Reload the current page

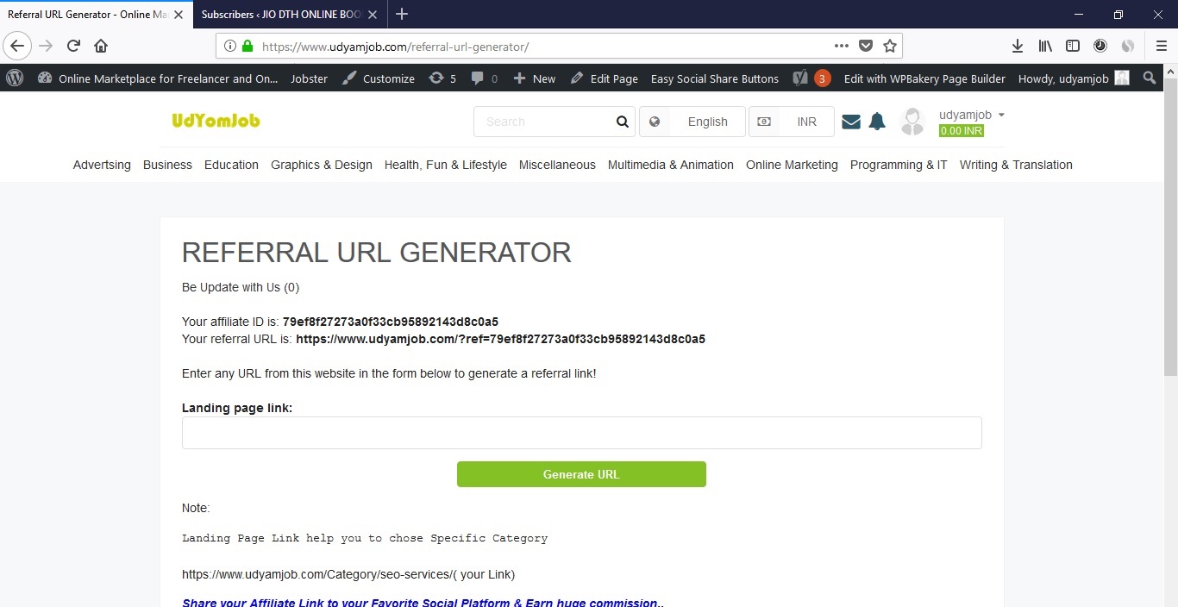73,46
